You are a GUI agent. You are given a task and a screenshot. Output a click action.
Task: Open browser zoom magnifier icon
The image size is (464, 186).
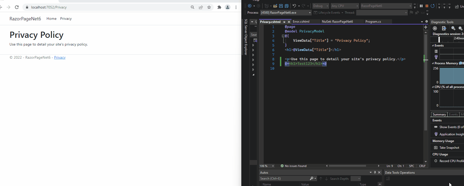(193, 7)
